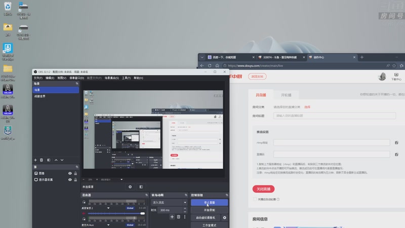The height and width of the screenshot is (228, 405).
Task: Hide the 图像 source with eye icon
Action: (x=70, y=173)
